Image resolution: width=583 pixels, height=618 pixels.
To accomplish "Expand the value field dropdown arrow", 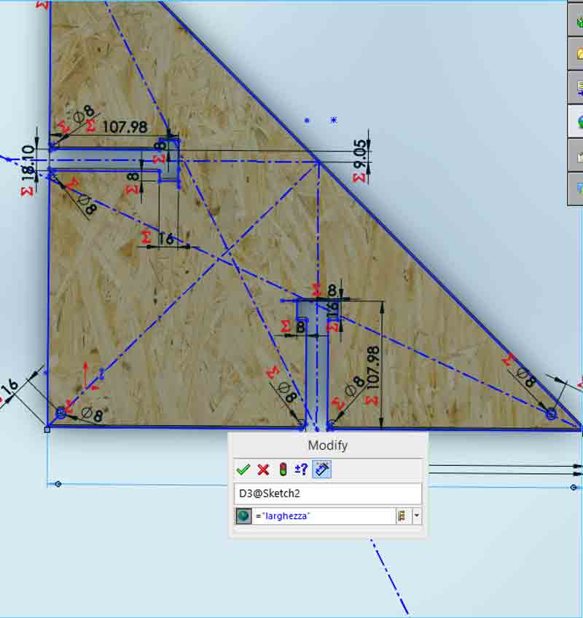I will [417, 516].
